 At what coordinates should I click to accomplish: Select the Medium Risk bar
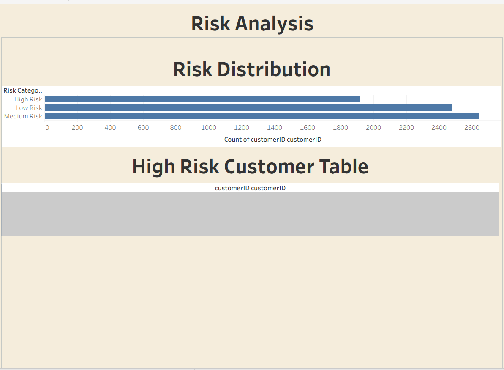click(262, 116)
